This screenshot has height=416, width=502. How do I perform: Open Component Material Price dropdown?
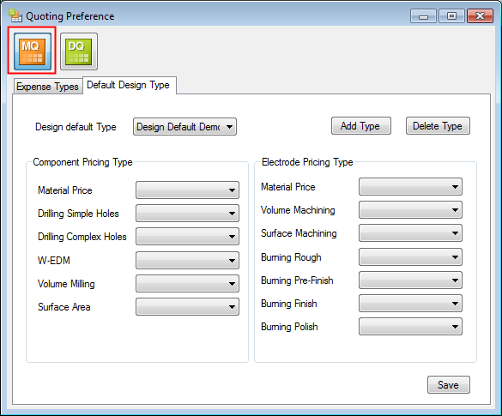click(187, 190)
